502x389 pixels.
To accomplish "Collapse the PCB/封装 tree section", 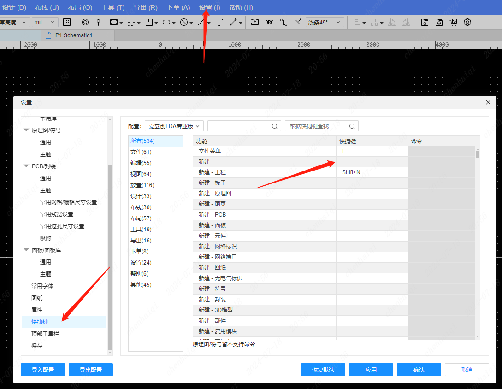I will pos(26,166).
